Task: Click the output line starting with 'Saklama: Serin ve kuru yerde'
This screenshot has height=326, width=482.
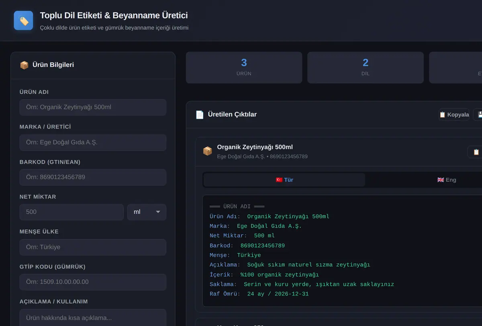Action: point(302,284)
